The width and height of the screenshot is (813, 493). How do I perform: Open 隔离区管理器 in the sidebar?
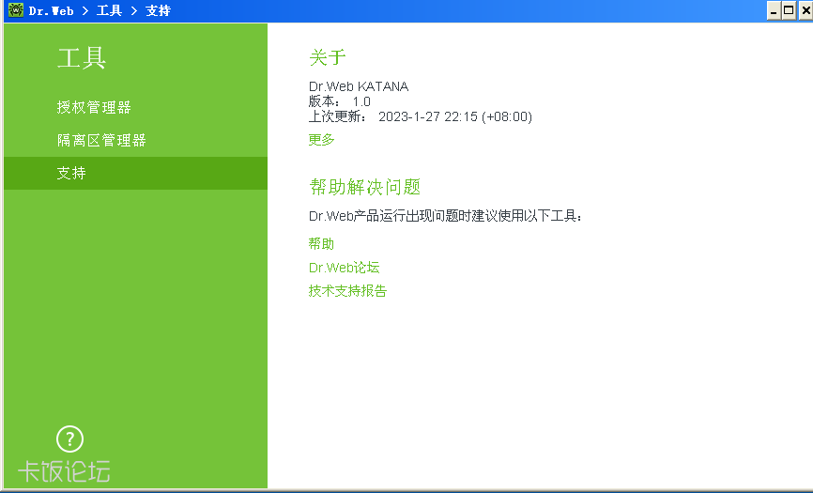[101, 140]
